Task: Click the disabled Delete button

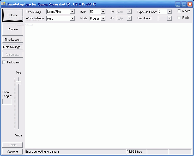Action: pos(13,145)
